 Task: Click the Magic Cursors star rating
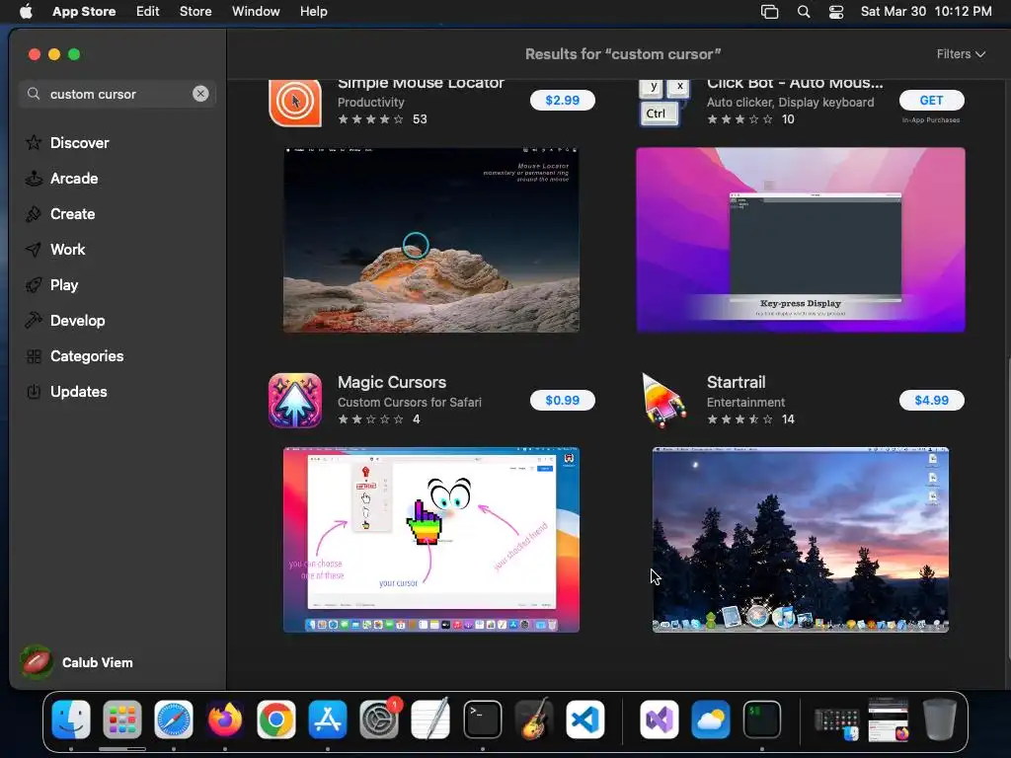point(371,419)
